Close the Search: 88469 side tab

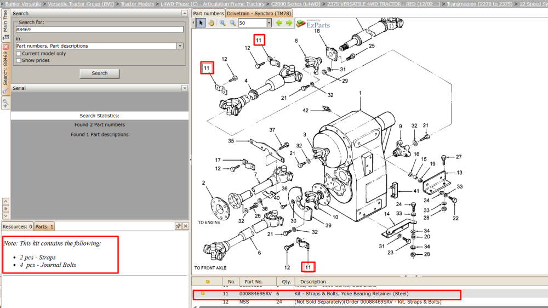point(5,47)
